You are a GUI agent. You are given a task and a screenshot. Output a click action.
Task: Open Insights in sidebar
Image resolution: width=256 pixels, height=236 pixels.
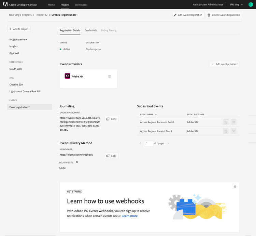tap(14, 46)
